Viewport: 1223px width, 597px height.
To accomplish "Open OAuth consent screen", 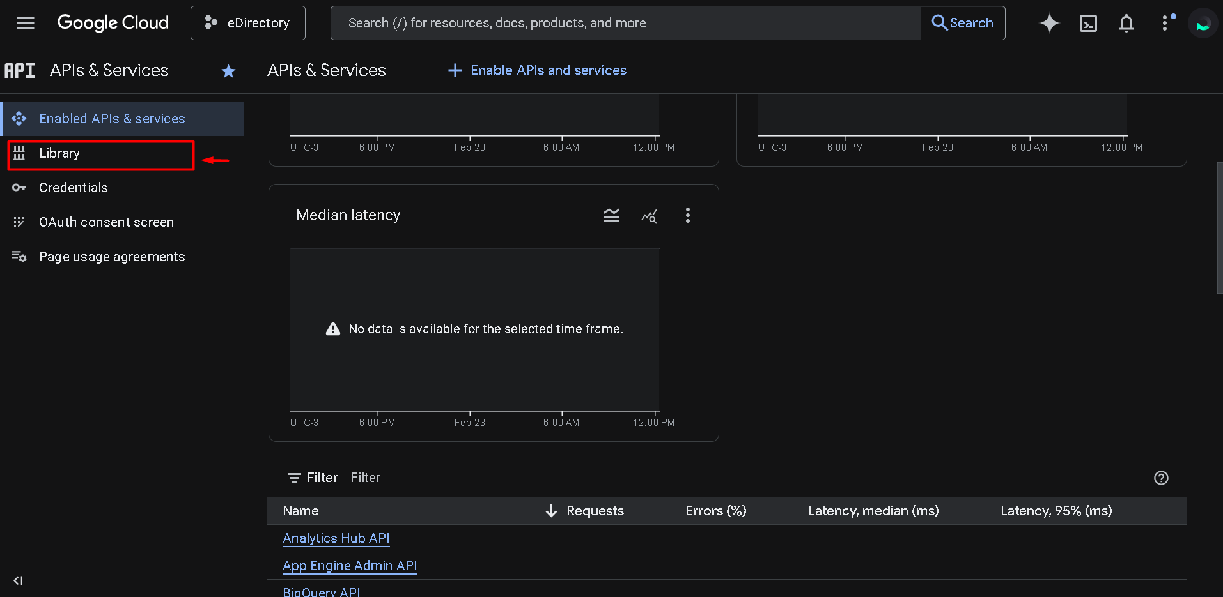I will tap(122, 222).
